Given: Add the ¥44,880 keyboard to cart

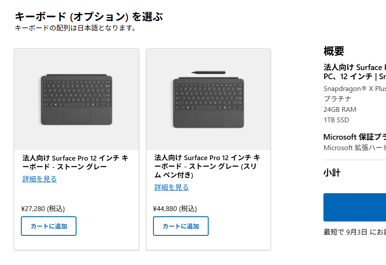Looking at the screenshot, I should coord(181,226).
